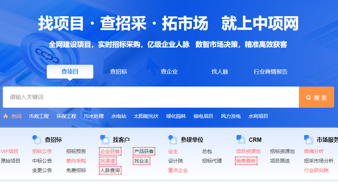Viewport: 338px width, 190px height.
Task: Open the 招标预告 link
Action: [x=76, y=151]
